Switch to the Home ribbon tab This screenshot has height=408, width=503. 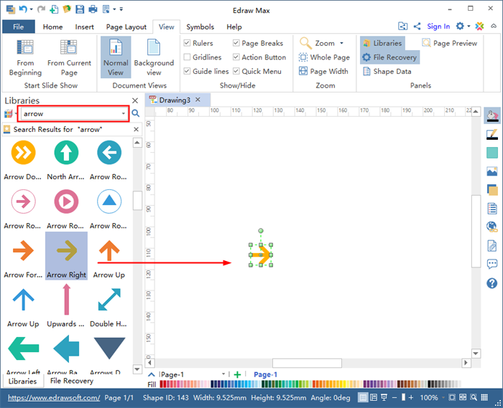click(52, 27)
